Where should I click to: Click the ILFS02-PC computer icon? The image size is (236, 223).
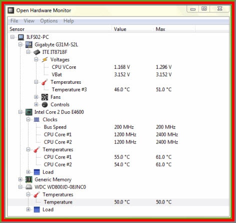(x=21, y=37)
